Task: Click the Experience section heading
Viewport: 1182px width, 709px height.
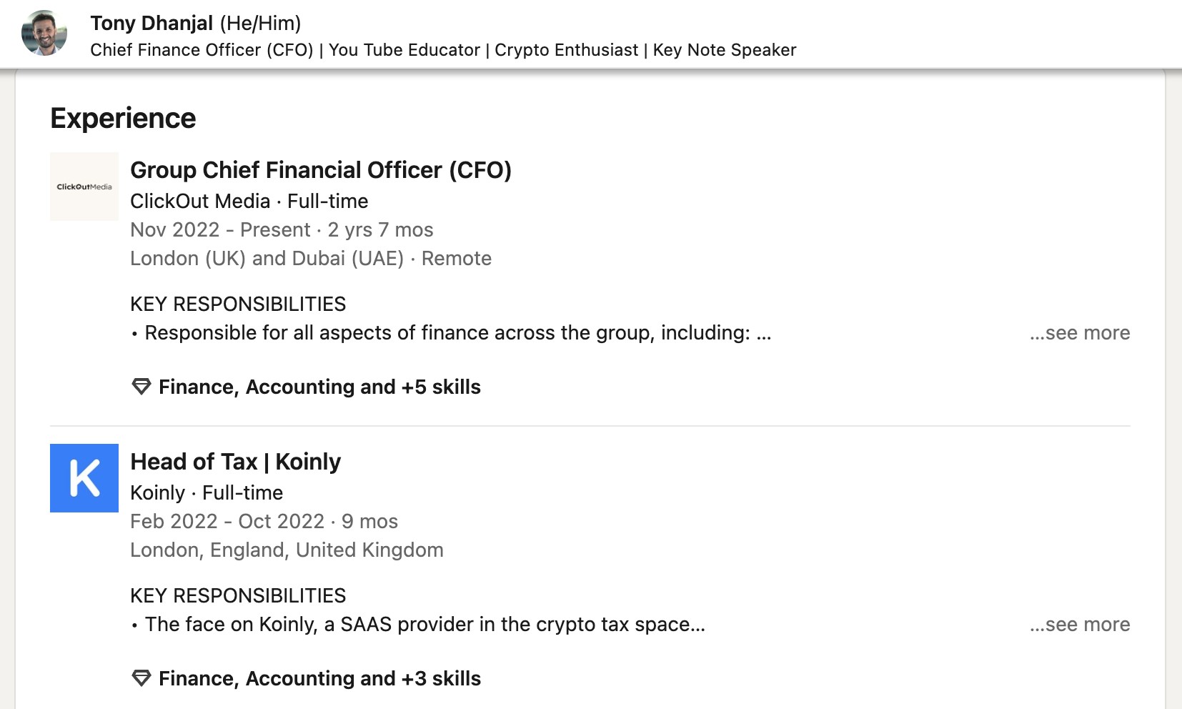Action: (123, 118)
